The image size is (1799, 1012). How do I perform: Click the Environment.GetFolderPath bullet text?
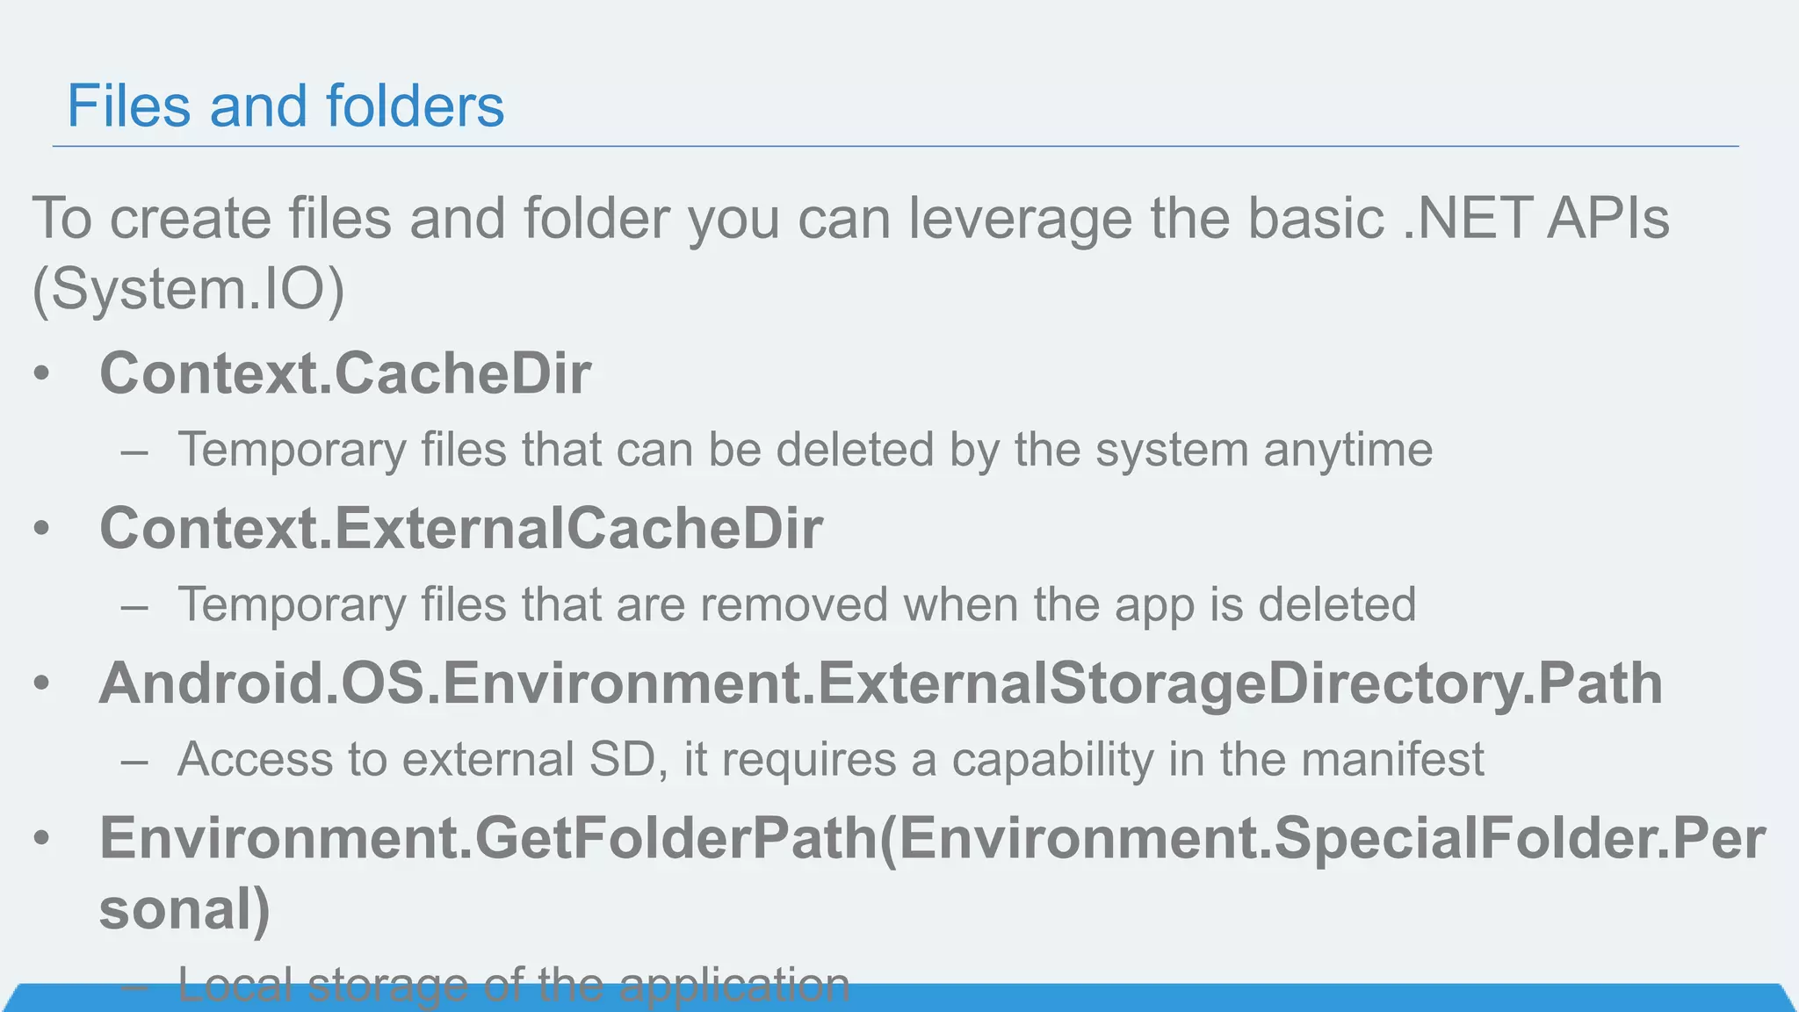932,872
